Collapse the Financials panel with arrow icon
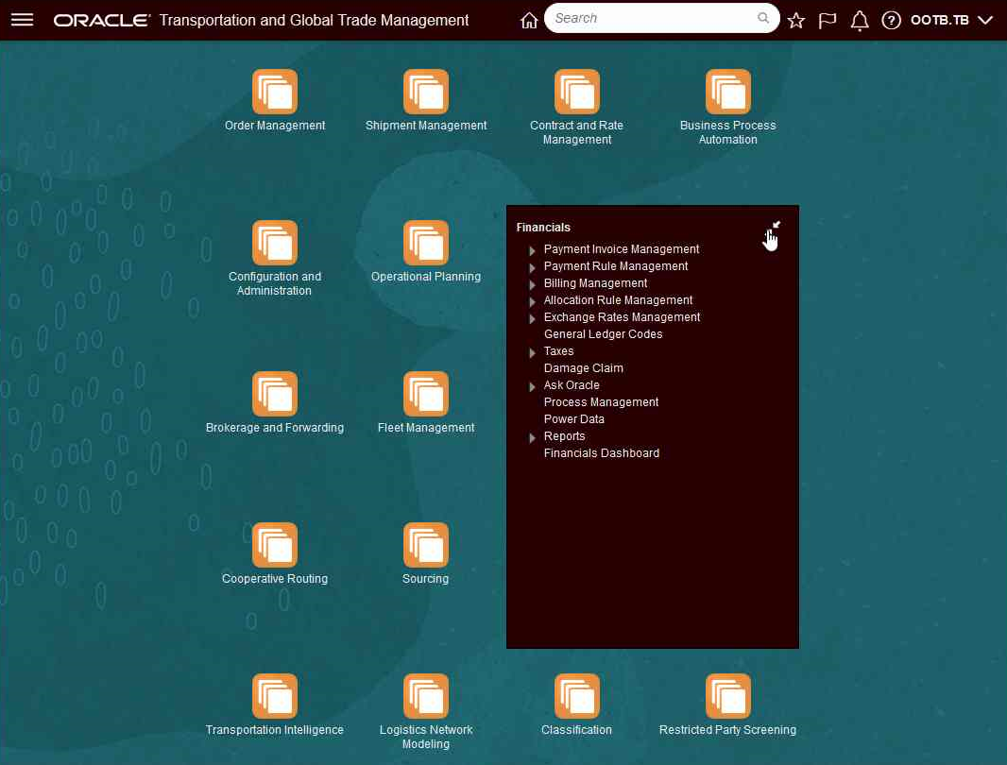 (x=776, y=226)
